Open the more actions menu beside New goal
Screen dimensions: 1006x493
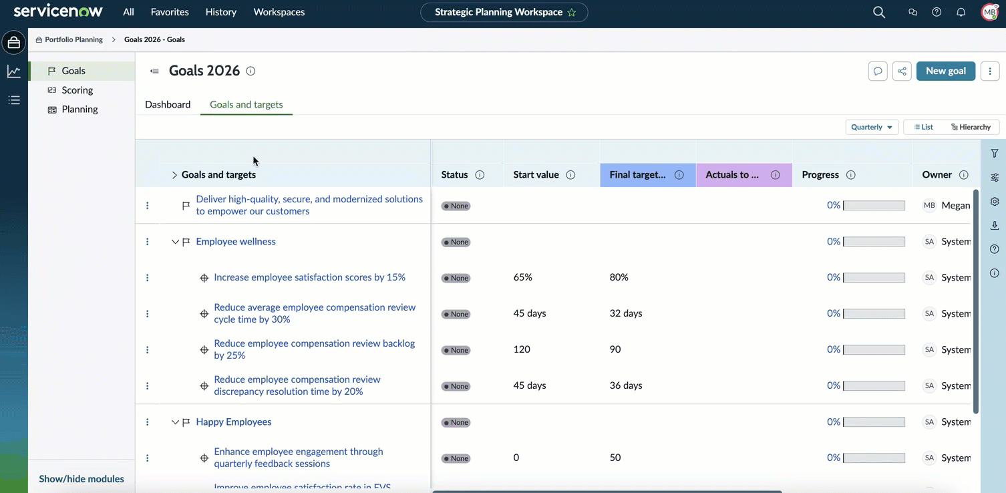pos(990,71)
